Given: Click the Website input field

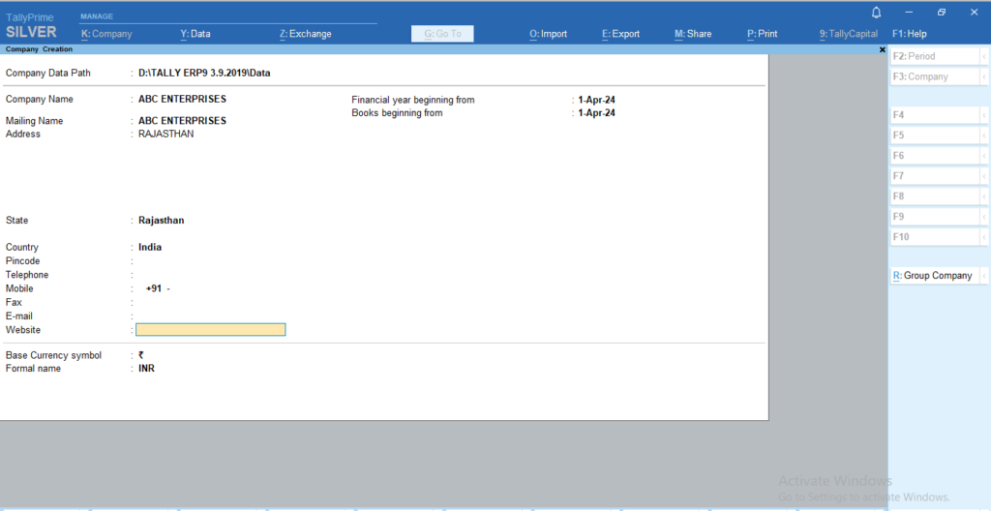Looking at the screenshot, I should click(211, 330).
